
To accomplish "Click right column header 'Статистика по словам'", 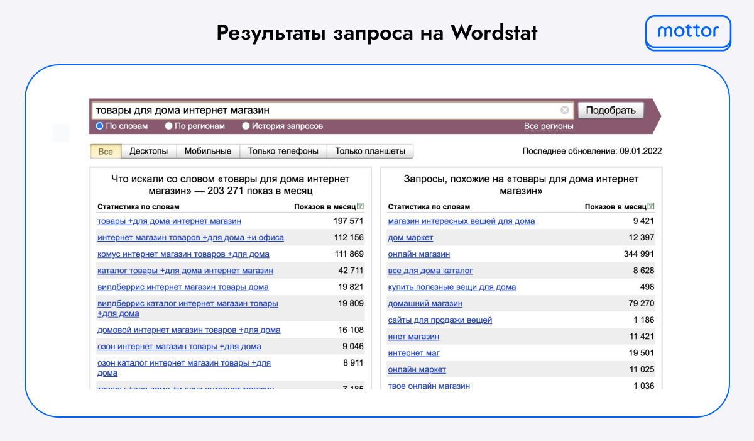I will click(x=429, y=207).
